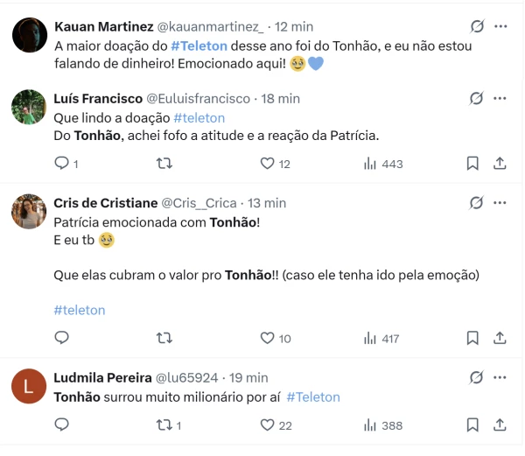Open more options on Ludmila Pereira's tweet
525x456 pixels.
[x=500, y=377]
